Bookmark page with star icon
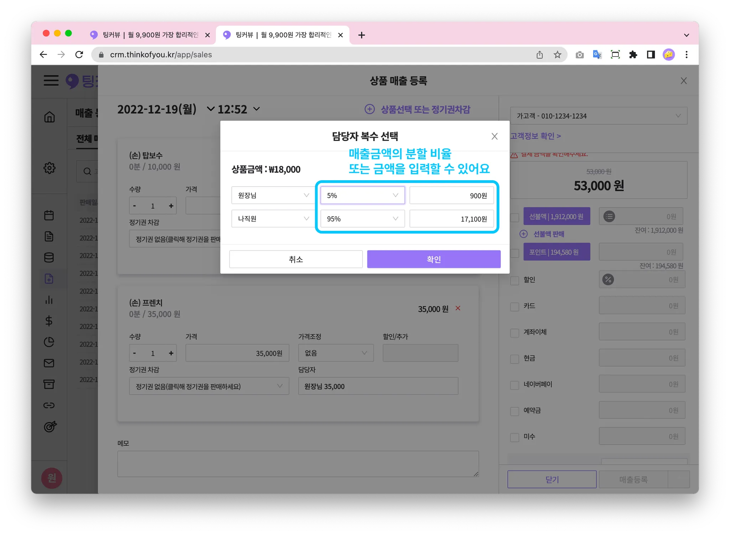730x535 pixels. click(557, 54)
